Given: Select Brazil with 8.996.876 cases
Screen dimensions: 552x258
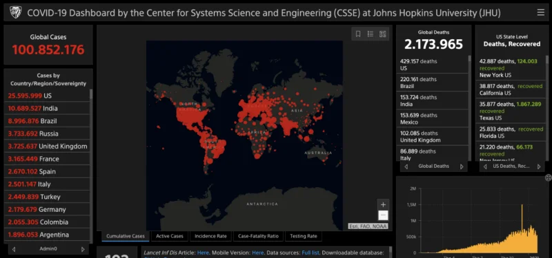Looking at the screenshot, I should tap(47, 121).
